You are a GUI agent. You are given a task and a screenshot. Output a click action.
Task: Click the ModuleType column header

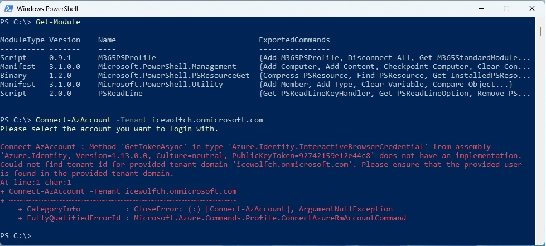[x=20, y=40]
